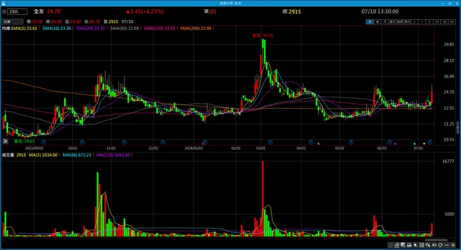Click the volume MA(120) 1051.60 legend

(x=113, y=155)
